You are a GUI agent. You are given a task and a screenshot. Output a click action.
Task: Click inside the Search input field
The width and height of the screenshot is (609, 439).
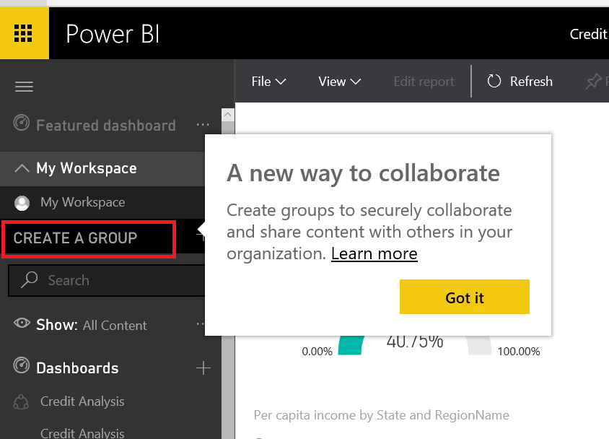click(108, 280)
